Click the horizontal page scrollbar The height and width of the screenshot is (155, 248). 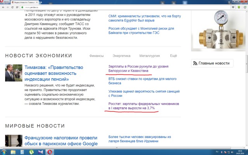coord(117,148)
